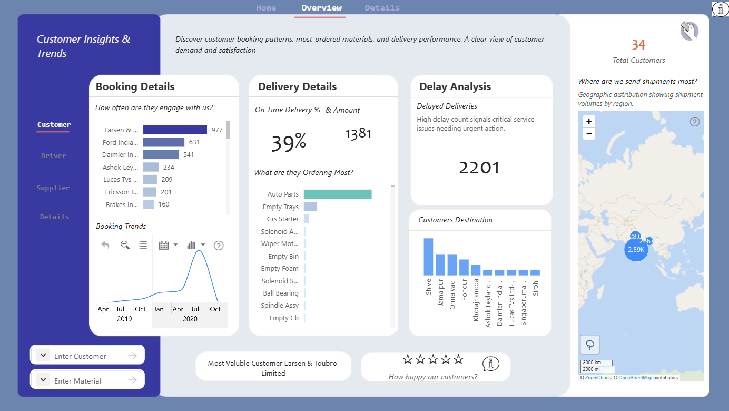
Task: Click the info icon at top right corner
Action: coord(720,9)
